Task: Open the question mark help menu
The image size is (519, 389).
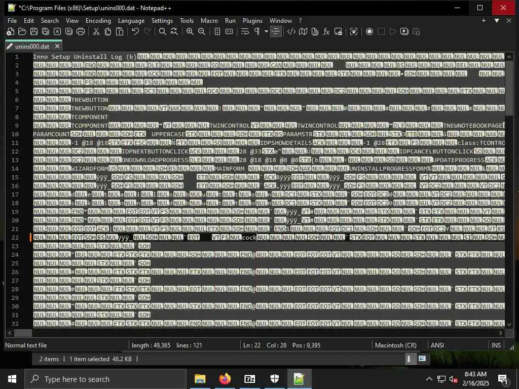Action: (x=301, y=20)
